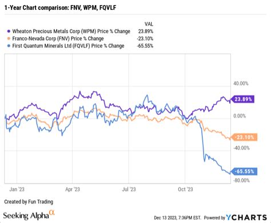
Task: Click the Jul '23 axis label
Action: coord(129,189)
